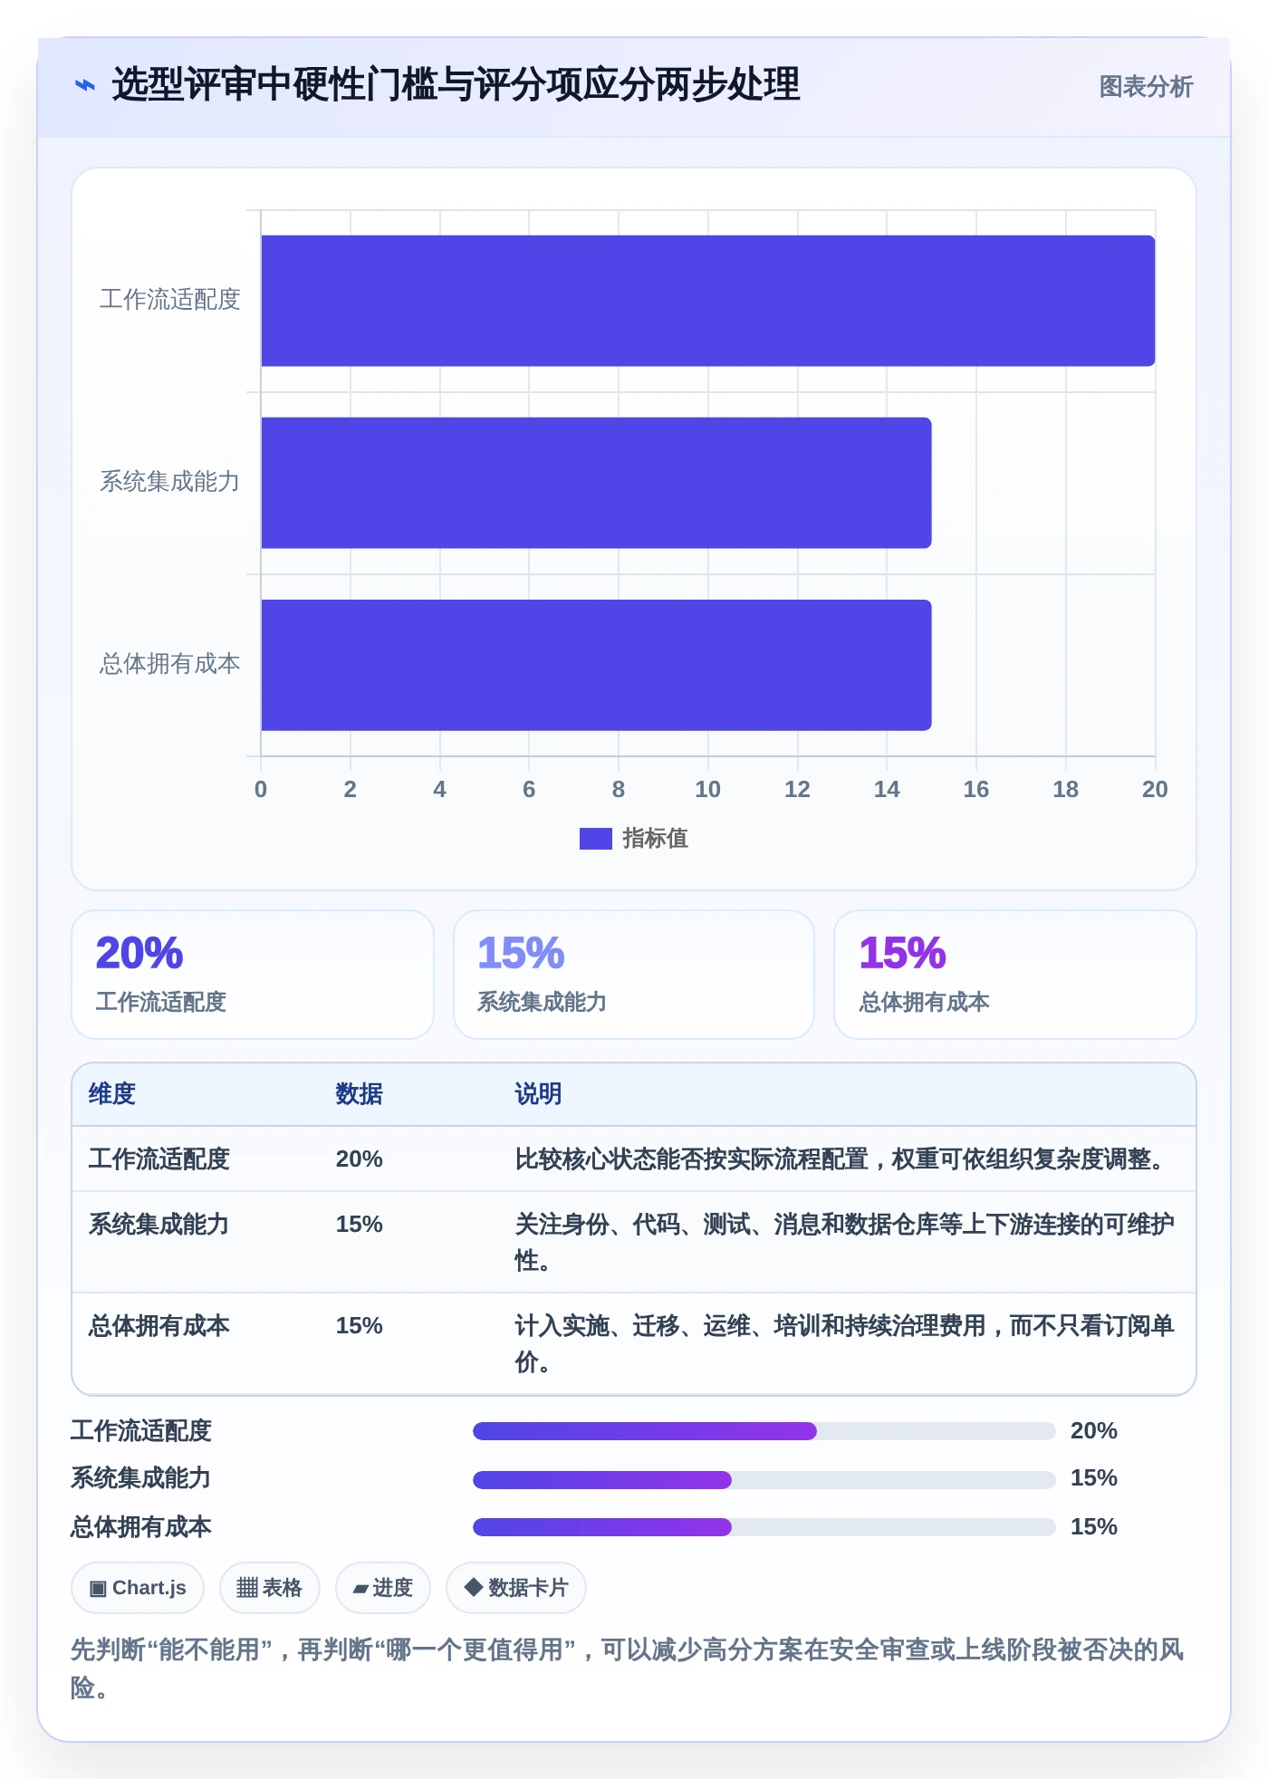The width and height of the screenshot is (1268, 1779).
Task: Click the 维度 column header
Action: pos(112,1094)
